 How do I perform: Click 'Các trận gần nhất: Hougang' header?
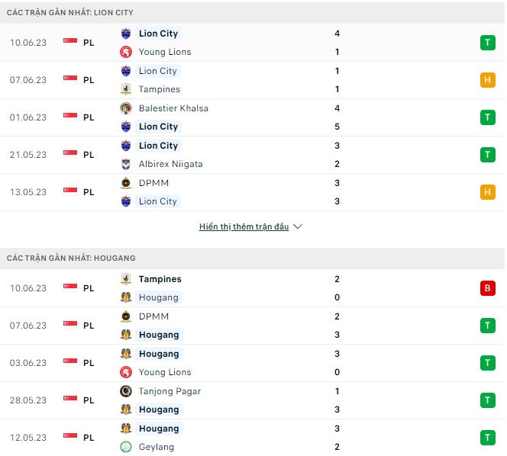coord(71,259)
